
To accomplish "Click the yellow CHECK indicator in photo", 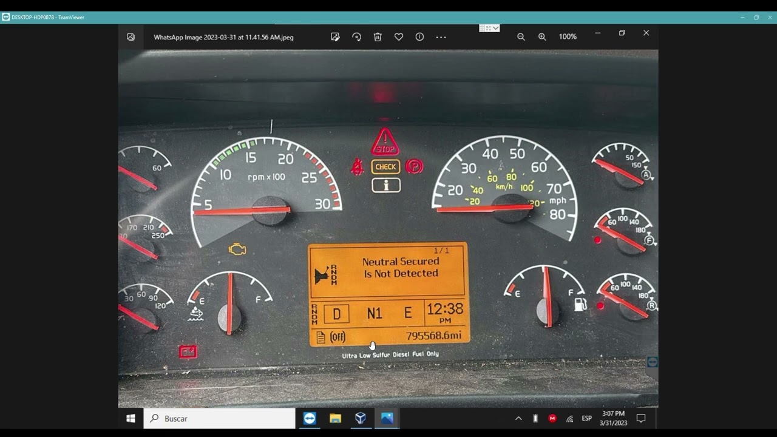I will [x=385, y=167].
